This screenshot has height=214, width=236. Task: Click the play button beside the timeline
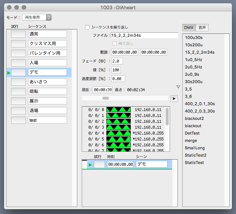pyautogui.click(x=174, y=99)
